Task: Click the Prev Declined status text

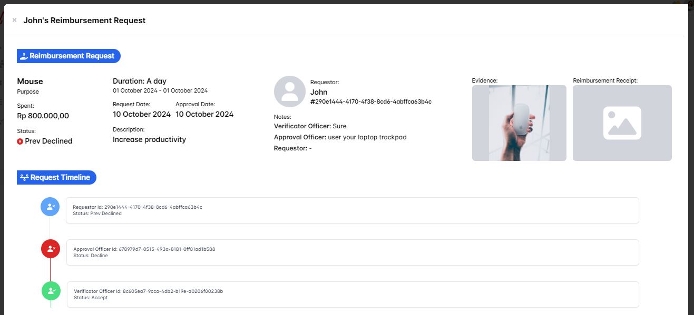Action: 48,141
